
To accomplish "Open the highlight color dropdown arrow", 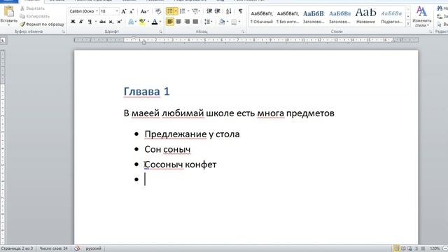I will coord(148,22).
